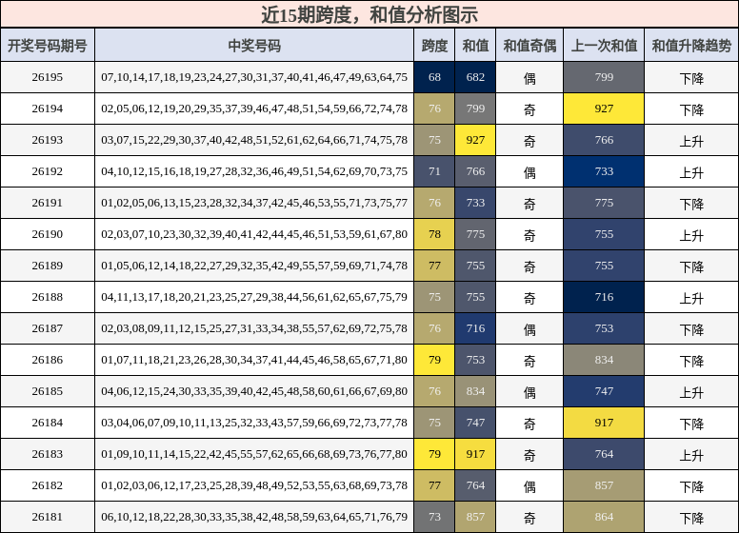
Task: Click issue number 26187
Action: [47, 328]
